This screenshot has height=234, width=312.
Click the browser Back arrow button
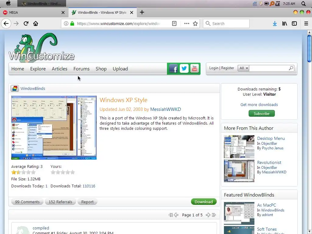click(6, 23)
